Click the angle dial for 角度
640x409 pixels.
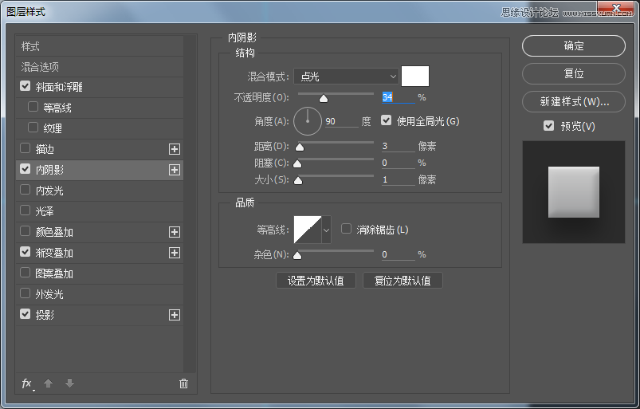pyautogui.click(x=308, y=121)
